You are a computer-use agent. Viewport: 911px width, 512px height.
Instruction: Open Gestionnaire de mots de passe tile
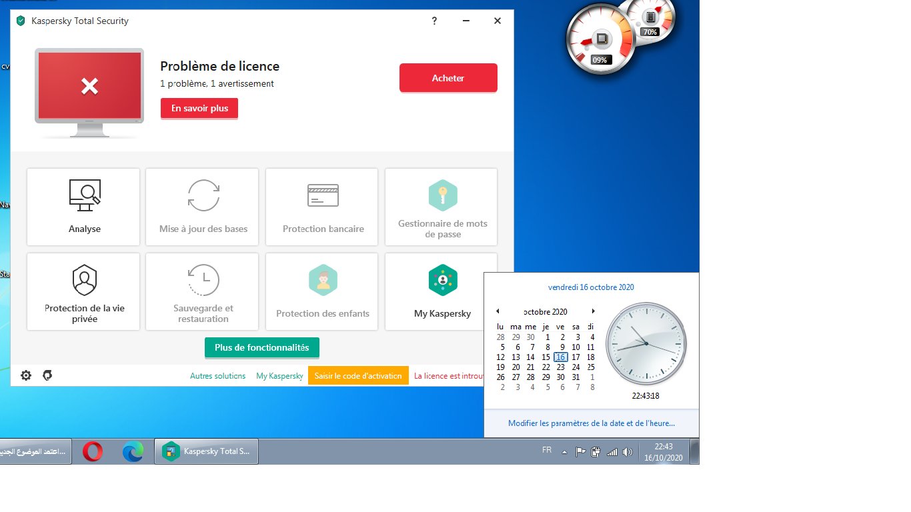pyautogui.click(x=441, y=207)
